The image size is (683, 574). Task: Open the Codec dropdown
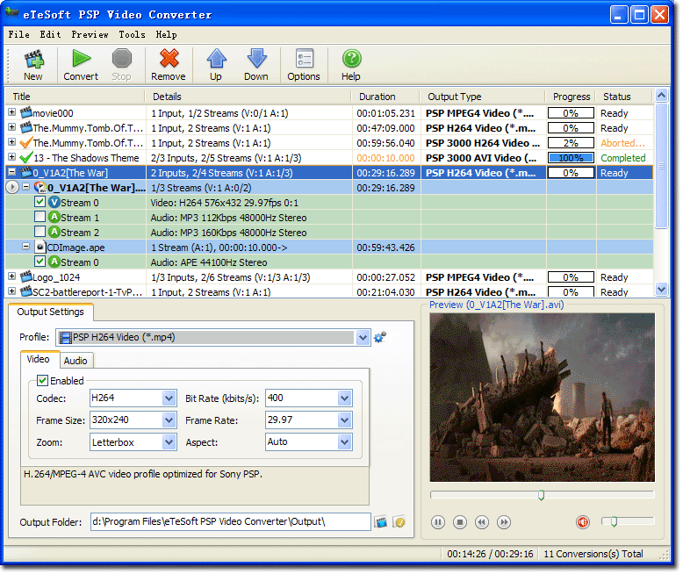[169, 398]
